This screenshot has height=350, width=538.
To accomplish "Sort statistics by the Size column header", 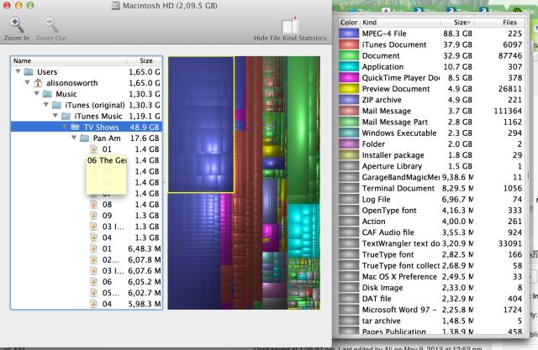I will [x=457, y=23].
